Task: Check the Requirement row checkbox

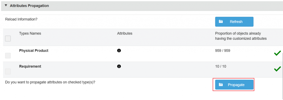Action: point(8,72)
